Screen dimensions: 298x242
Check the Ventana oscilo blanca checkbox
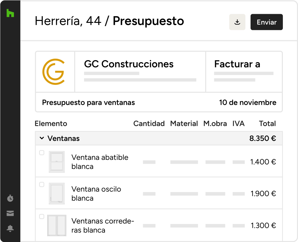pos(42,185)
